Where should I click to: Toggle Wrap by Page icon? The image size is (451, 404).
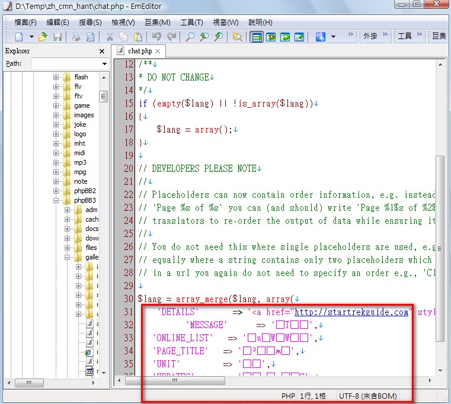[299, 37]
